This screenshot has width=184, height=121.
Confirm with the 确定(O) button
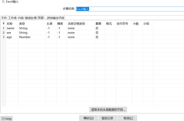[x=89, y=118]
